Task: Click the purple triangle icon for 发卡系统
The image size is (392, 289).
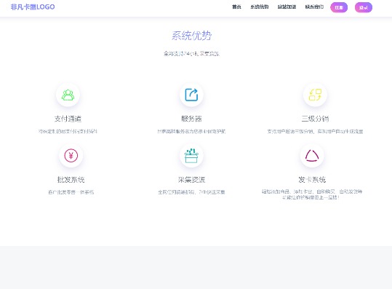Action: (312, 156)
